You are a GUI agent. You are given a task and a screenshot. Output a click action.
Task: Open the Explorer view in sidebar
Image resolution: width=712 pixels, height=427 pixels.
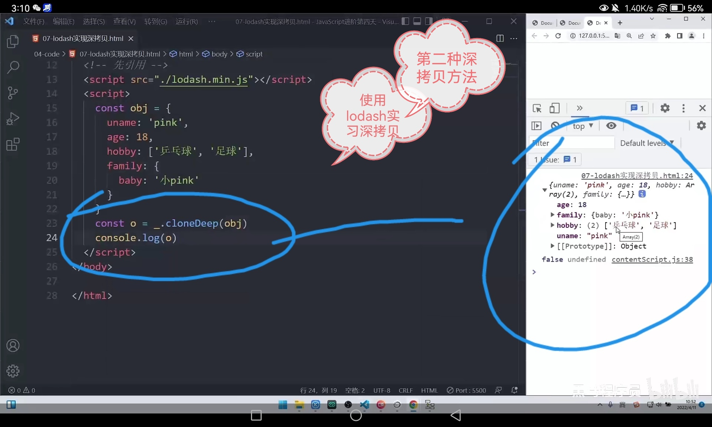pyautogui.click(x=13, y=42)
